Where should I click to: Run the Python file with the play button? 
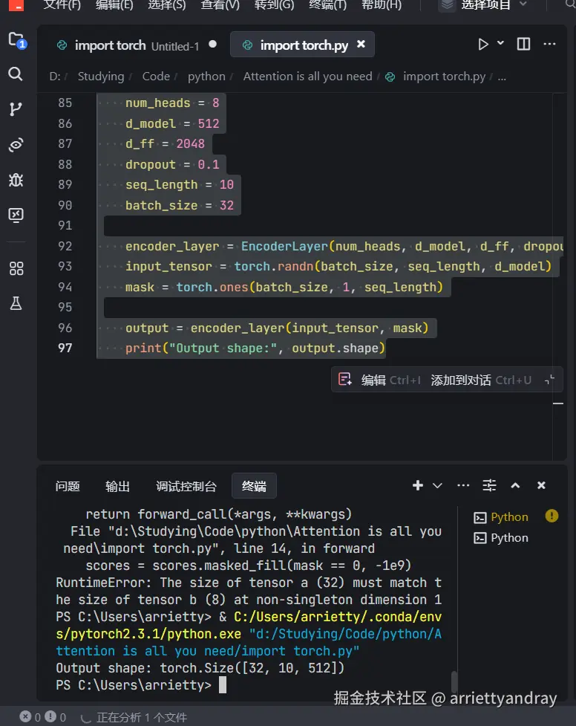click(x=483, y=45)
